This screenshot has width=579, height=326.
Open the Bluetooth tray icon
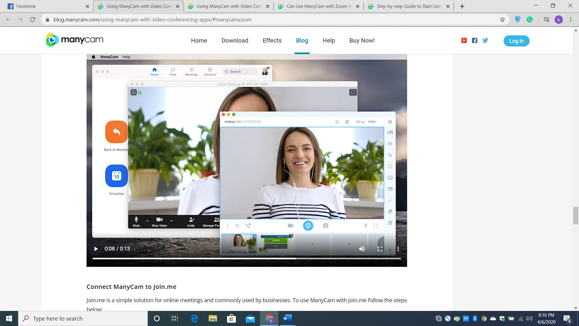pyautogui.click(x=475, y=318)
